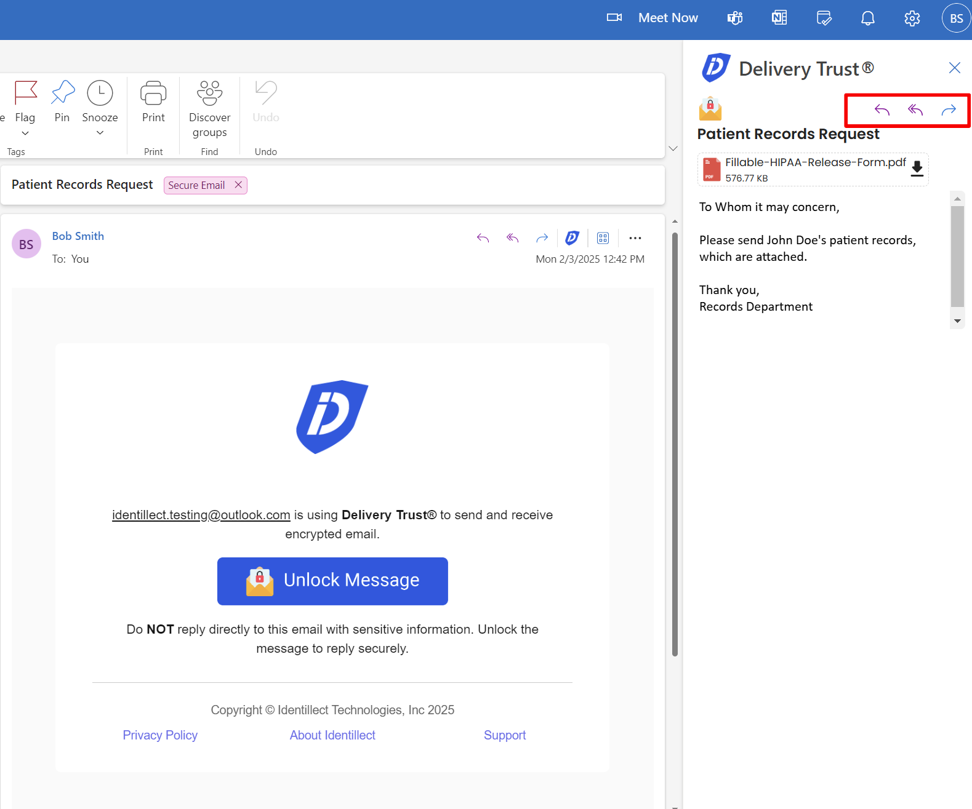
Task: Open Delivery Trust add-in in message header
Action: point(572,237)
